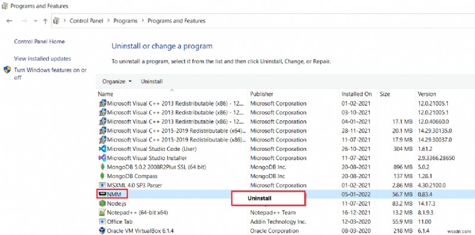Viewport: 475px width, 235px height.
Task: Click MongoDB Inc. publisher for 5.0.2 row
Action: point(268,167)
